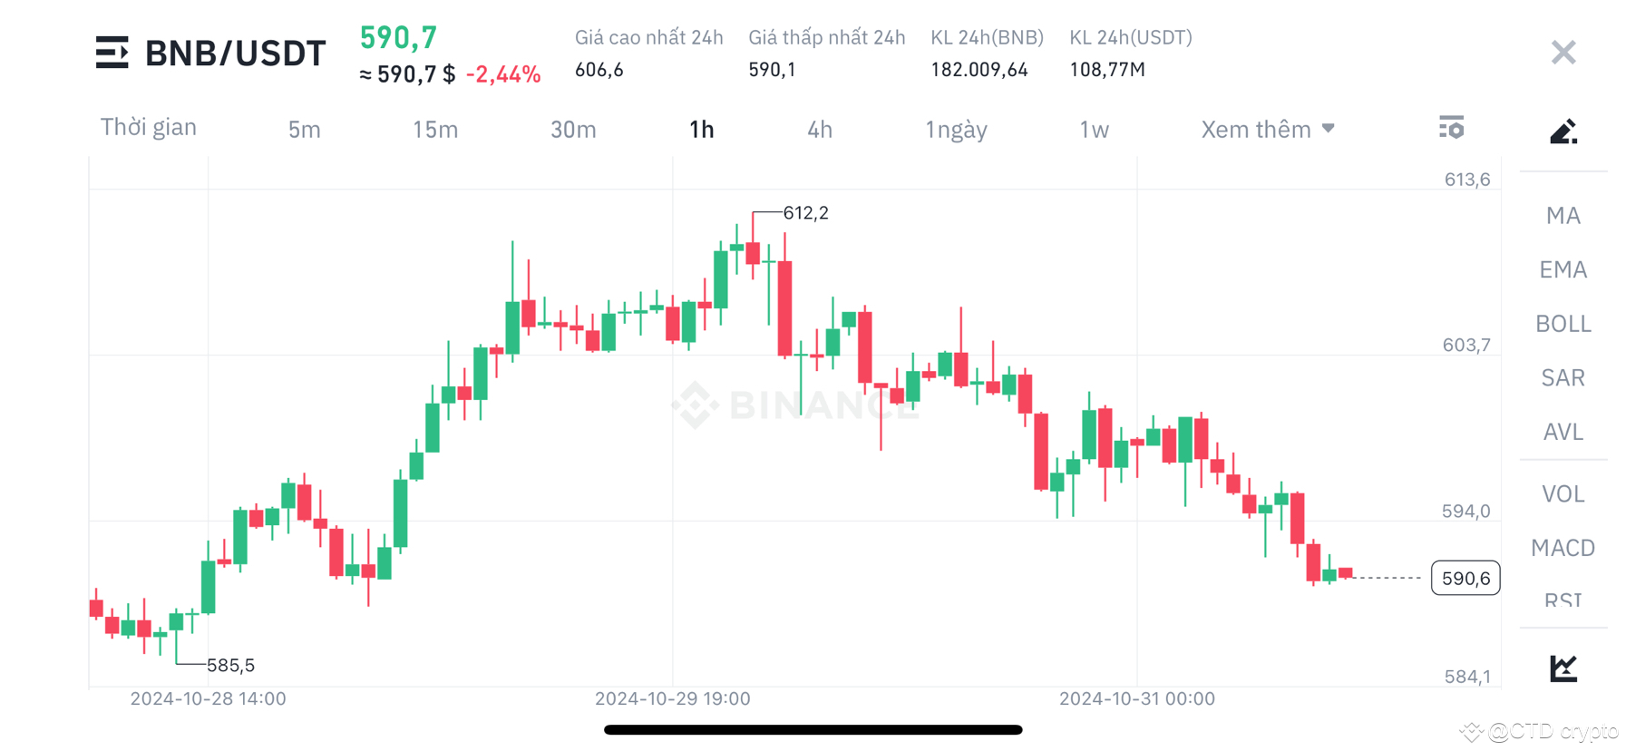Viewport: 1626px width, 751px height.
Task: Enable the SAR indicator
Action: coord(1563,377)
